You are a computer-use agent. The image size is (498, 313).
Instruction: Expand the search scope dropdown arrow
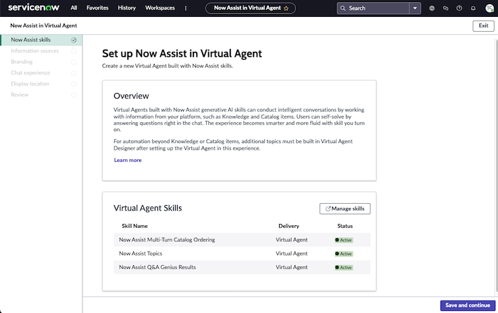tap(415, 8)
